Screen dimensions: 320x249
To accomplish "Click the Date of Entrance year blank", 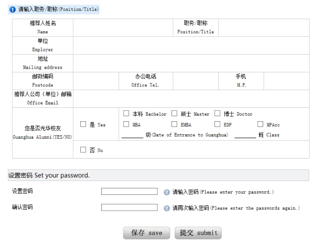I will coord(133,135).
